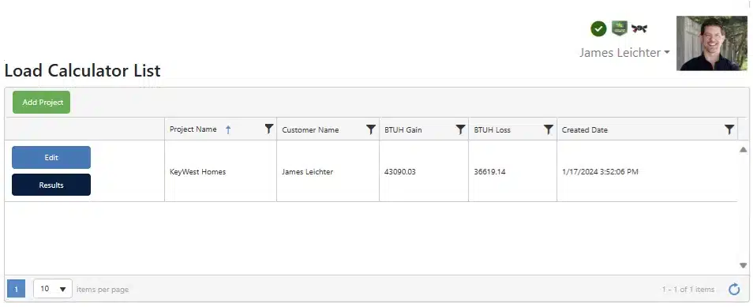
Task: Sort by Project Name column header
Action: tap(193, 129)
